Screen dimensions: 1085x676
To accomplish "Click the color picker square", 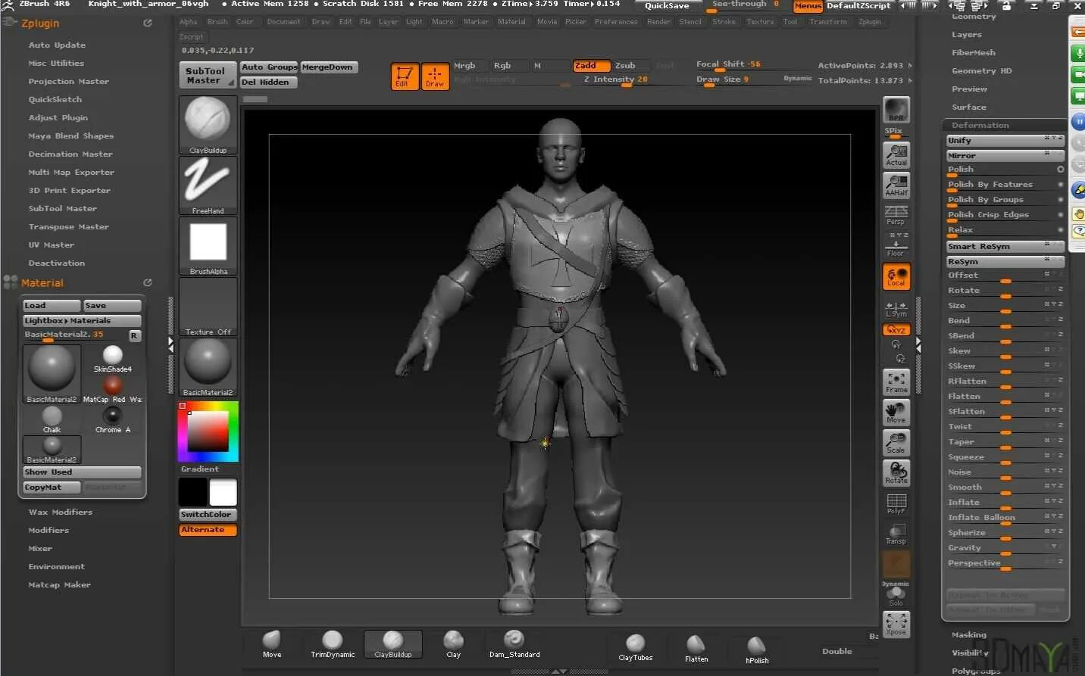I will click(208, 432).
